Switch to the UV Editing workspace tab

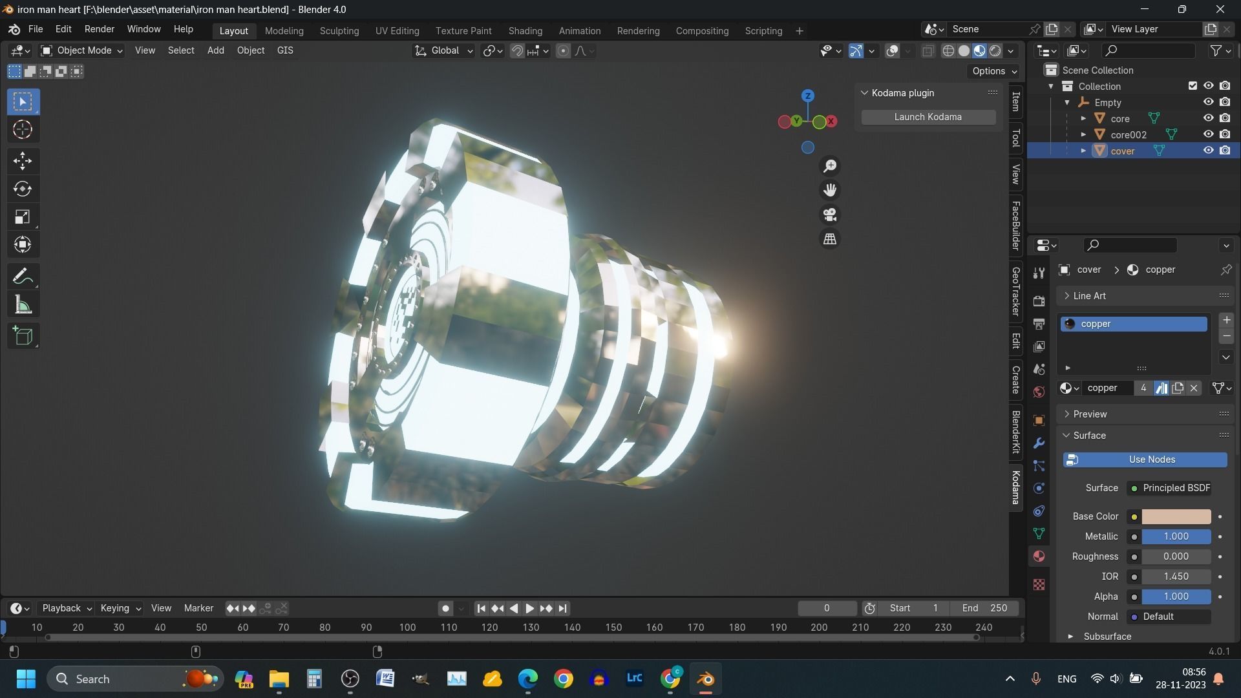coord(397,31)
